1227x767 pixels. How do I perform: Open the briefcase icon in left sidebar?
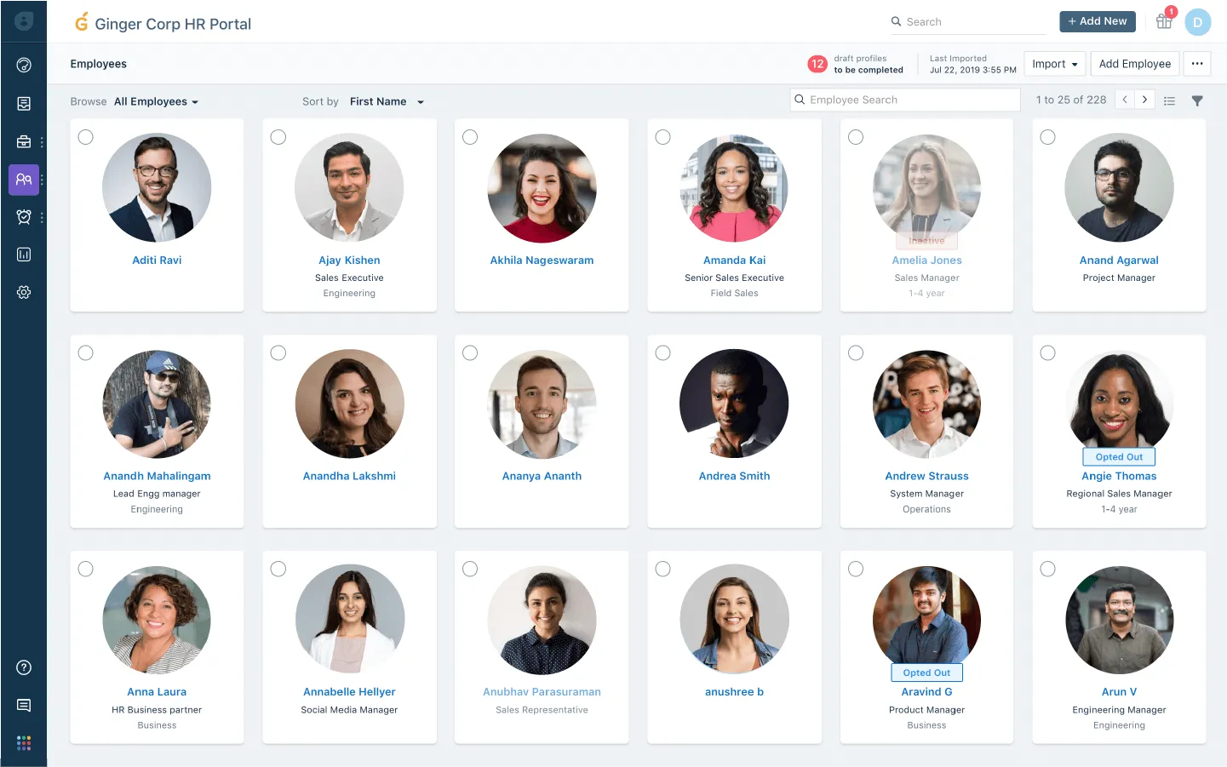click(24, 142)
